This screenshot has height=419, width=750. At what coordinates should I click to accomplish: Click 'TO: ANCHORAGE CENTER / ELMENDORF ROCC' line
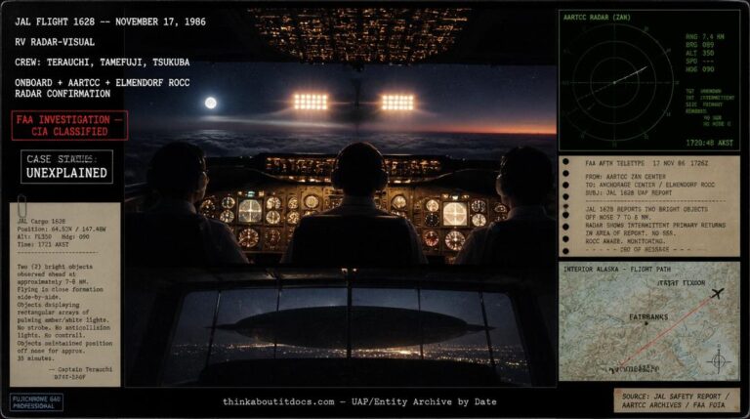point(650,185)
